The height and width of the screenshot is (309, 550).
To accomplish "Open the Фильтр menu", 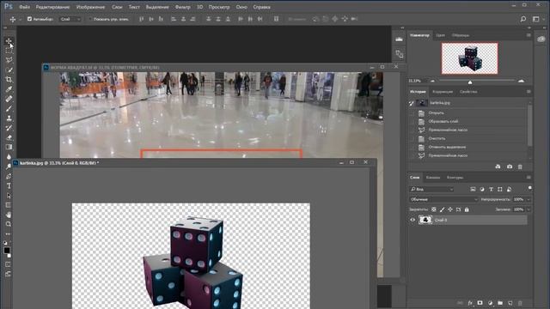I will pyautogui.click(x=182, y=7).
